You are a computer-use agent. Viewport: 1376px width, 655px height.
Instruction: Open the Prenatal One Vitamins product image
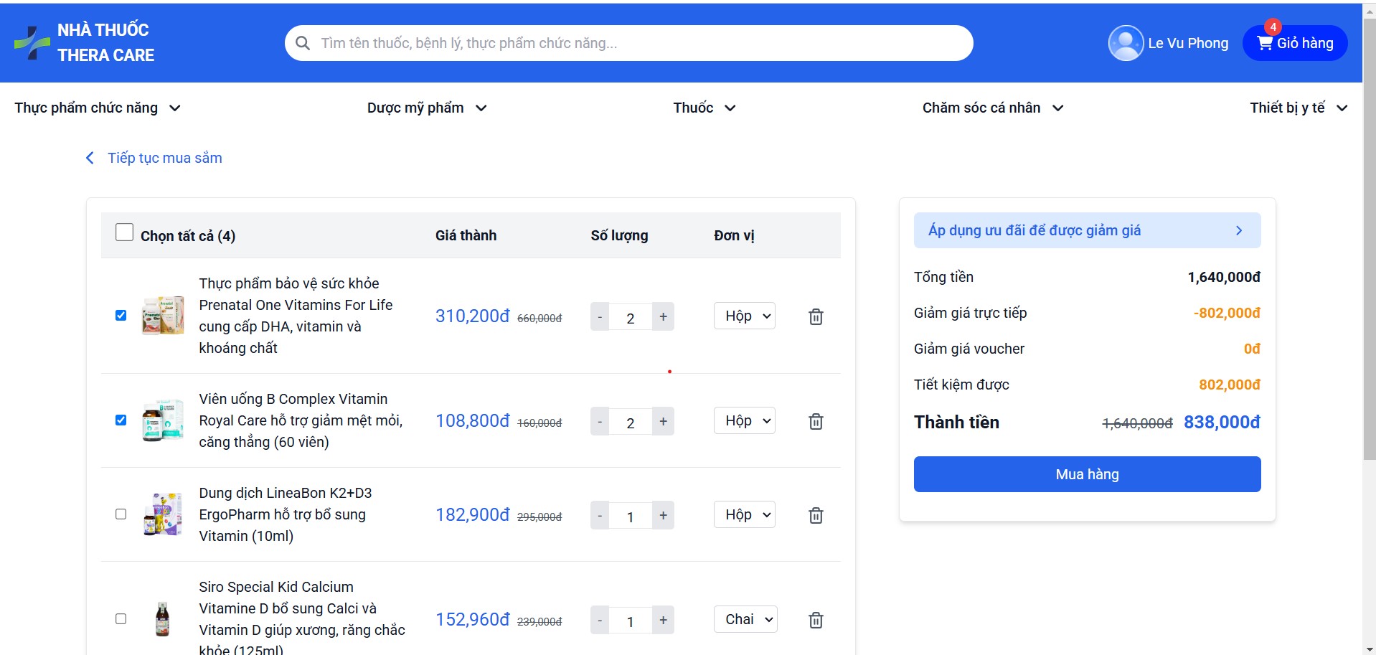[163, 316]
